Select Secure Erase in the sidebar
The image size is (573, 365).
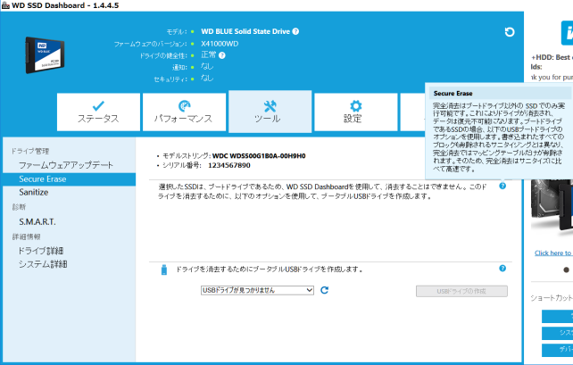tap(69, 179)
